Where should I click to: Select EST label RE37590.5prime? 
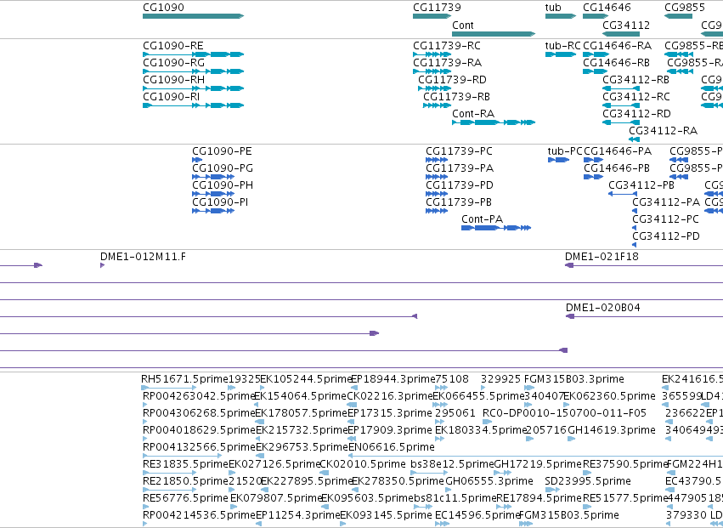pos(625,464)
